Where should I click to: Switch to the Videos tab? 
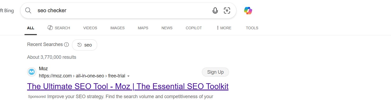(x=90, y=28)
